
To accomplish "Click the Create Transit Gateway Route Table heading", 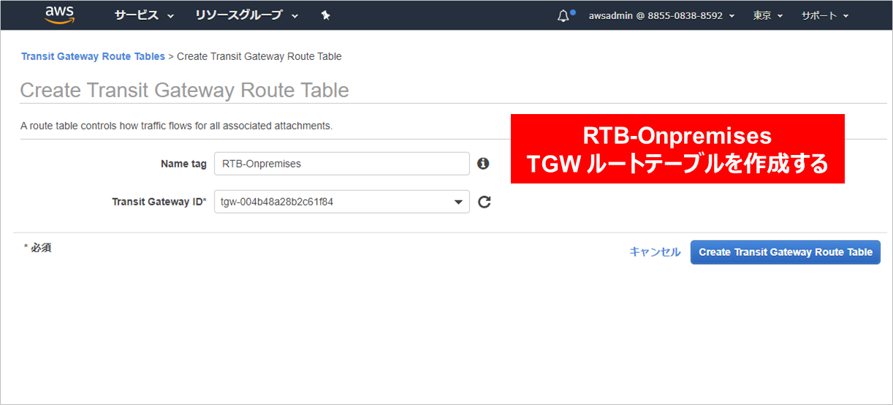I will (x=184, y=90).
